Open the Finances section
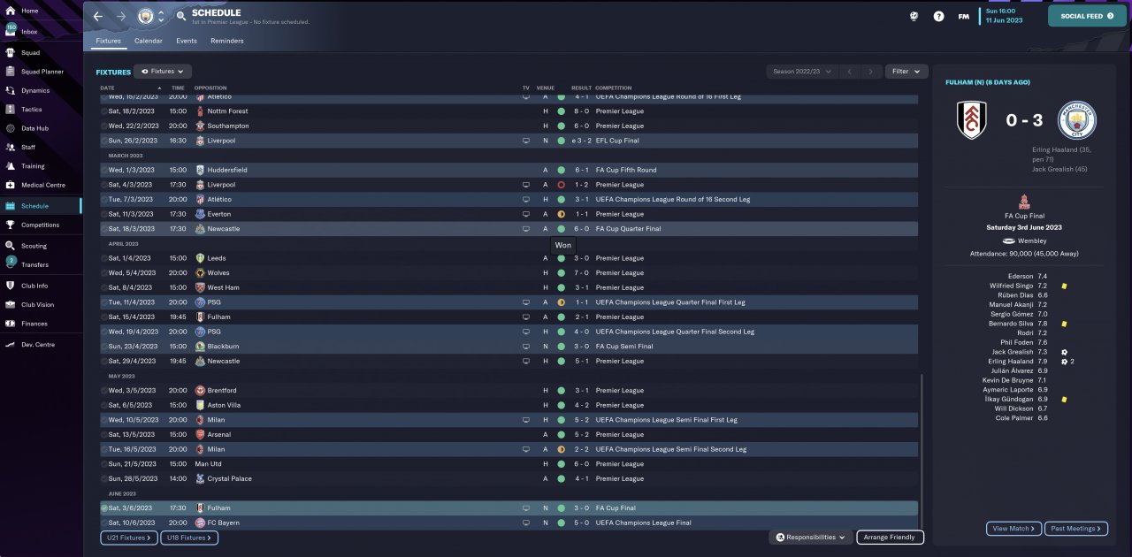 [x=40, y=324]
